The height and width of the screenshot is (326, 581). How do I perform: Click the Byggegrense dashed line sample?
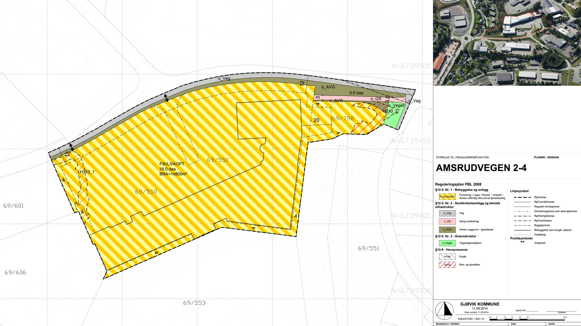522,225
